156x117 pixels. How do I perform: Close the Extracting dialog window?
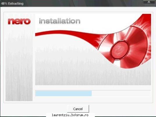[x=149, y=2]
